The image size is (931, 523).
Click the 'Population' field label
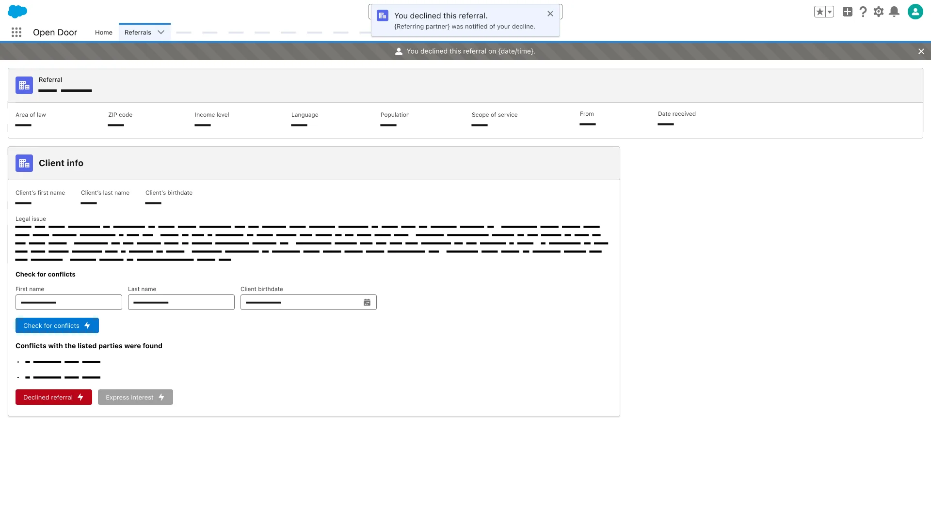(x=395, y=115)
